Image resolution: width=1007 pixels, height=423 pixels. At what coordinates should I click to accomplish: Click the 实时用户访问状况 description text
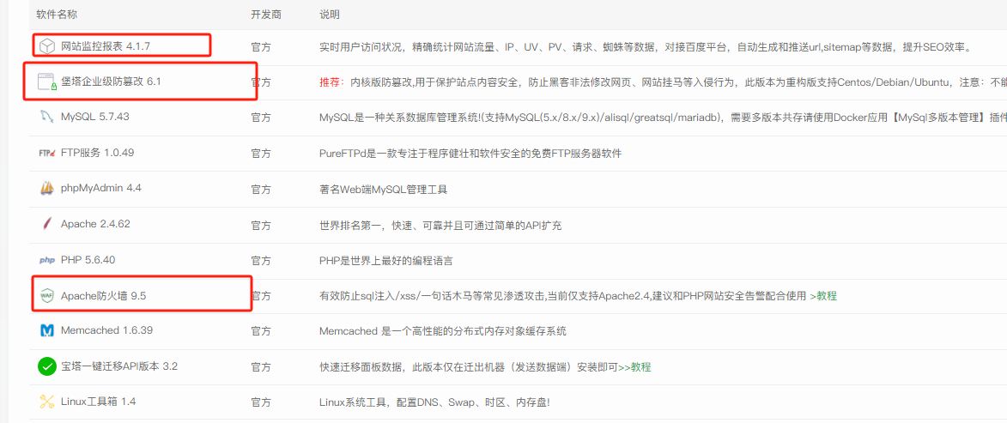pos(647,46)
